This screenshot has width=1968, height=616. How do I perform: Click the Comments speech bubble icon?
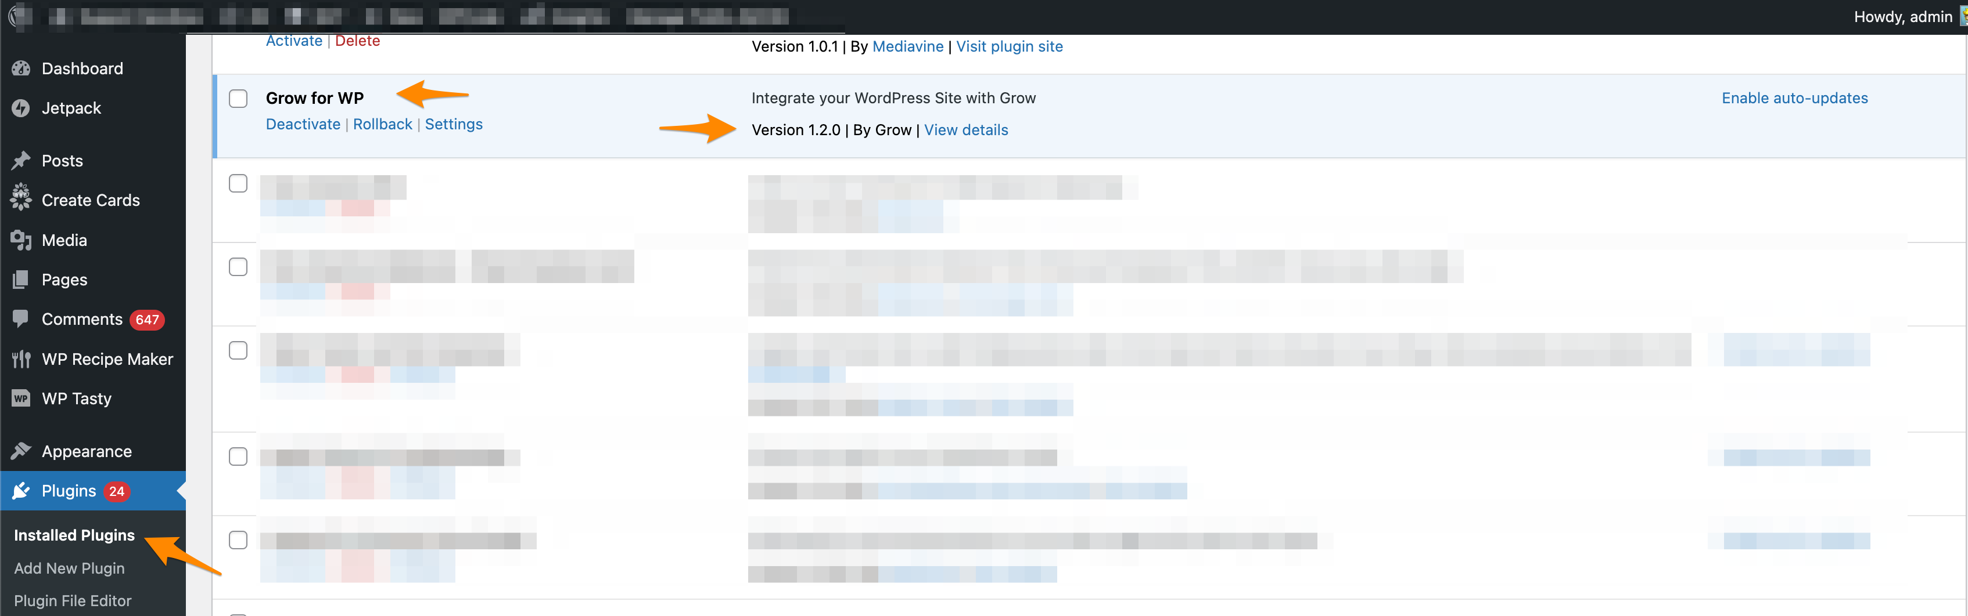pyautogui.click(x=21, y=319)
